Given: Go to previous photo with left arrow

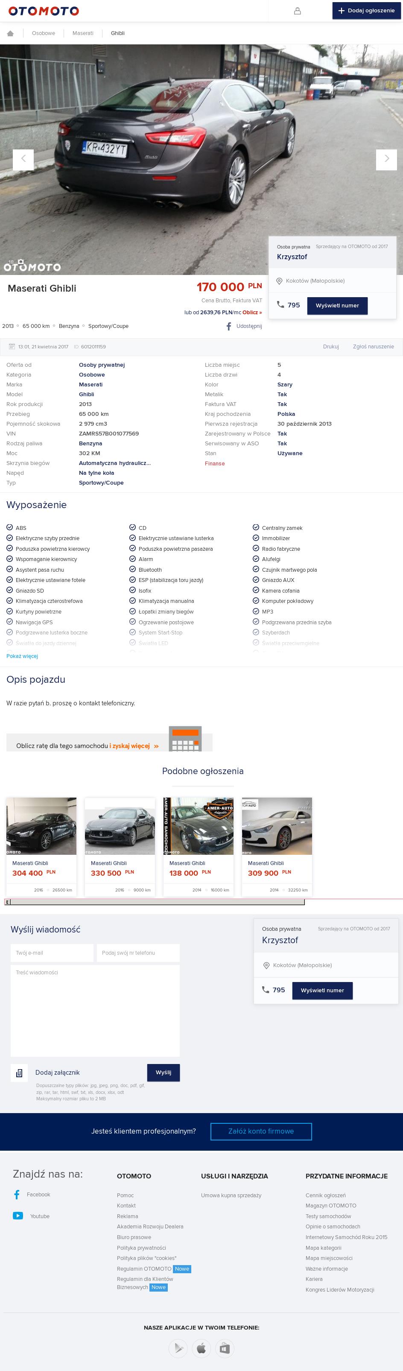Looking at the screenshot, I should (23, 159).
